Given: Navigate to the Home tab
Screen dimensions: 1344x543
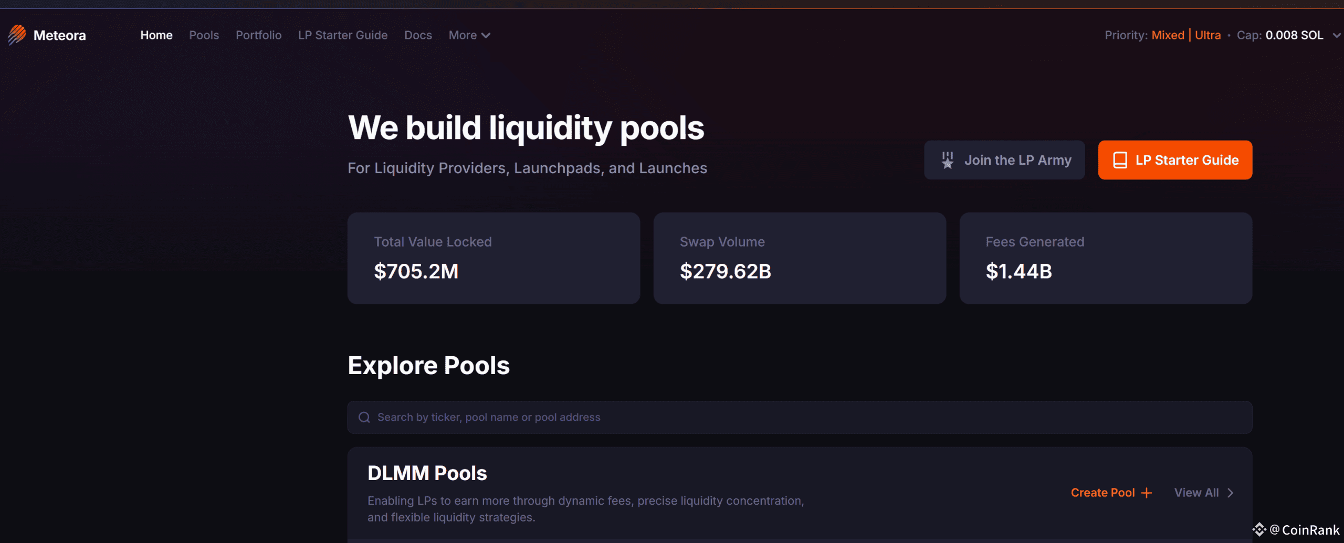Looking at the screenshot, I should pos(156,35).
